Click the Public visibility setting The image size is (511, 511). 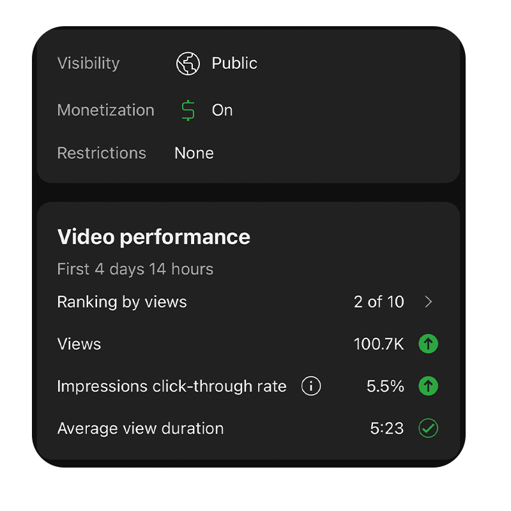(x=234, y=63)
